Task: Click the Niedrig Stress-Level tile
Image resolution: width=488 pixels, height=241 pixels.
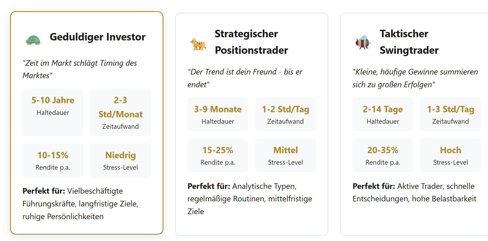Action: point(120,160)
